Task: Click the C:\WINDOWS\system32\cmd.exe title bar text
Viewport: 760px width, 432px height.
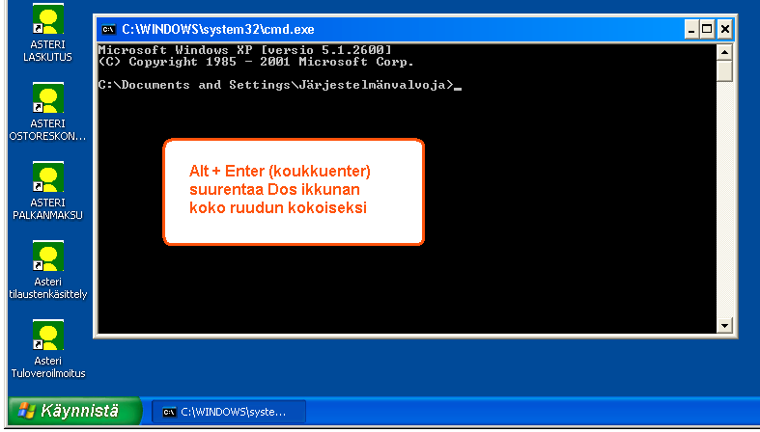Action: 218,30
